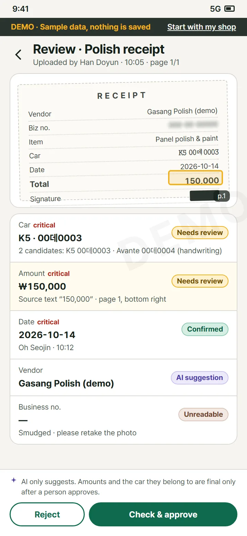The height and width of the screenshot is (536, 247).
Task: Tap 'K5 00데0003' car value on receipt image
Action: (199, 152)
